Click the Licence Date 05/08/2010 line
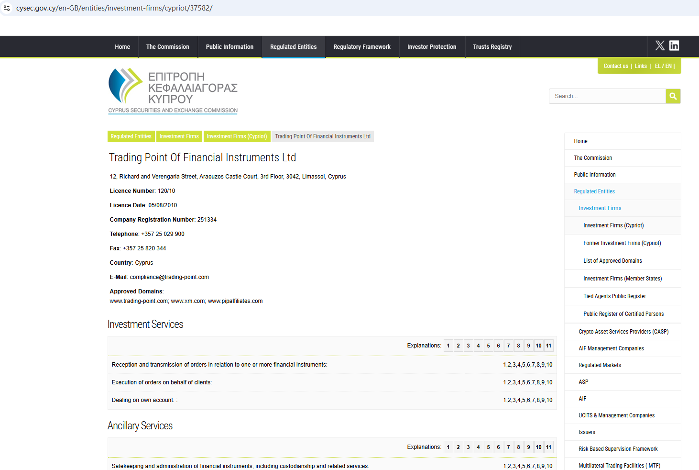 143,205
